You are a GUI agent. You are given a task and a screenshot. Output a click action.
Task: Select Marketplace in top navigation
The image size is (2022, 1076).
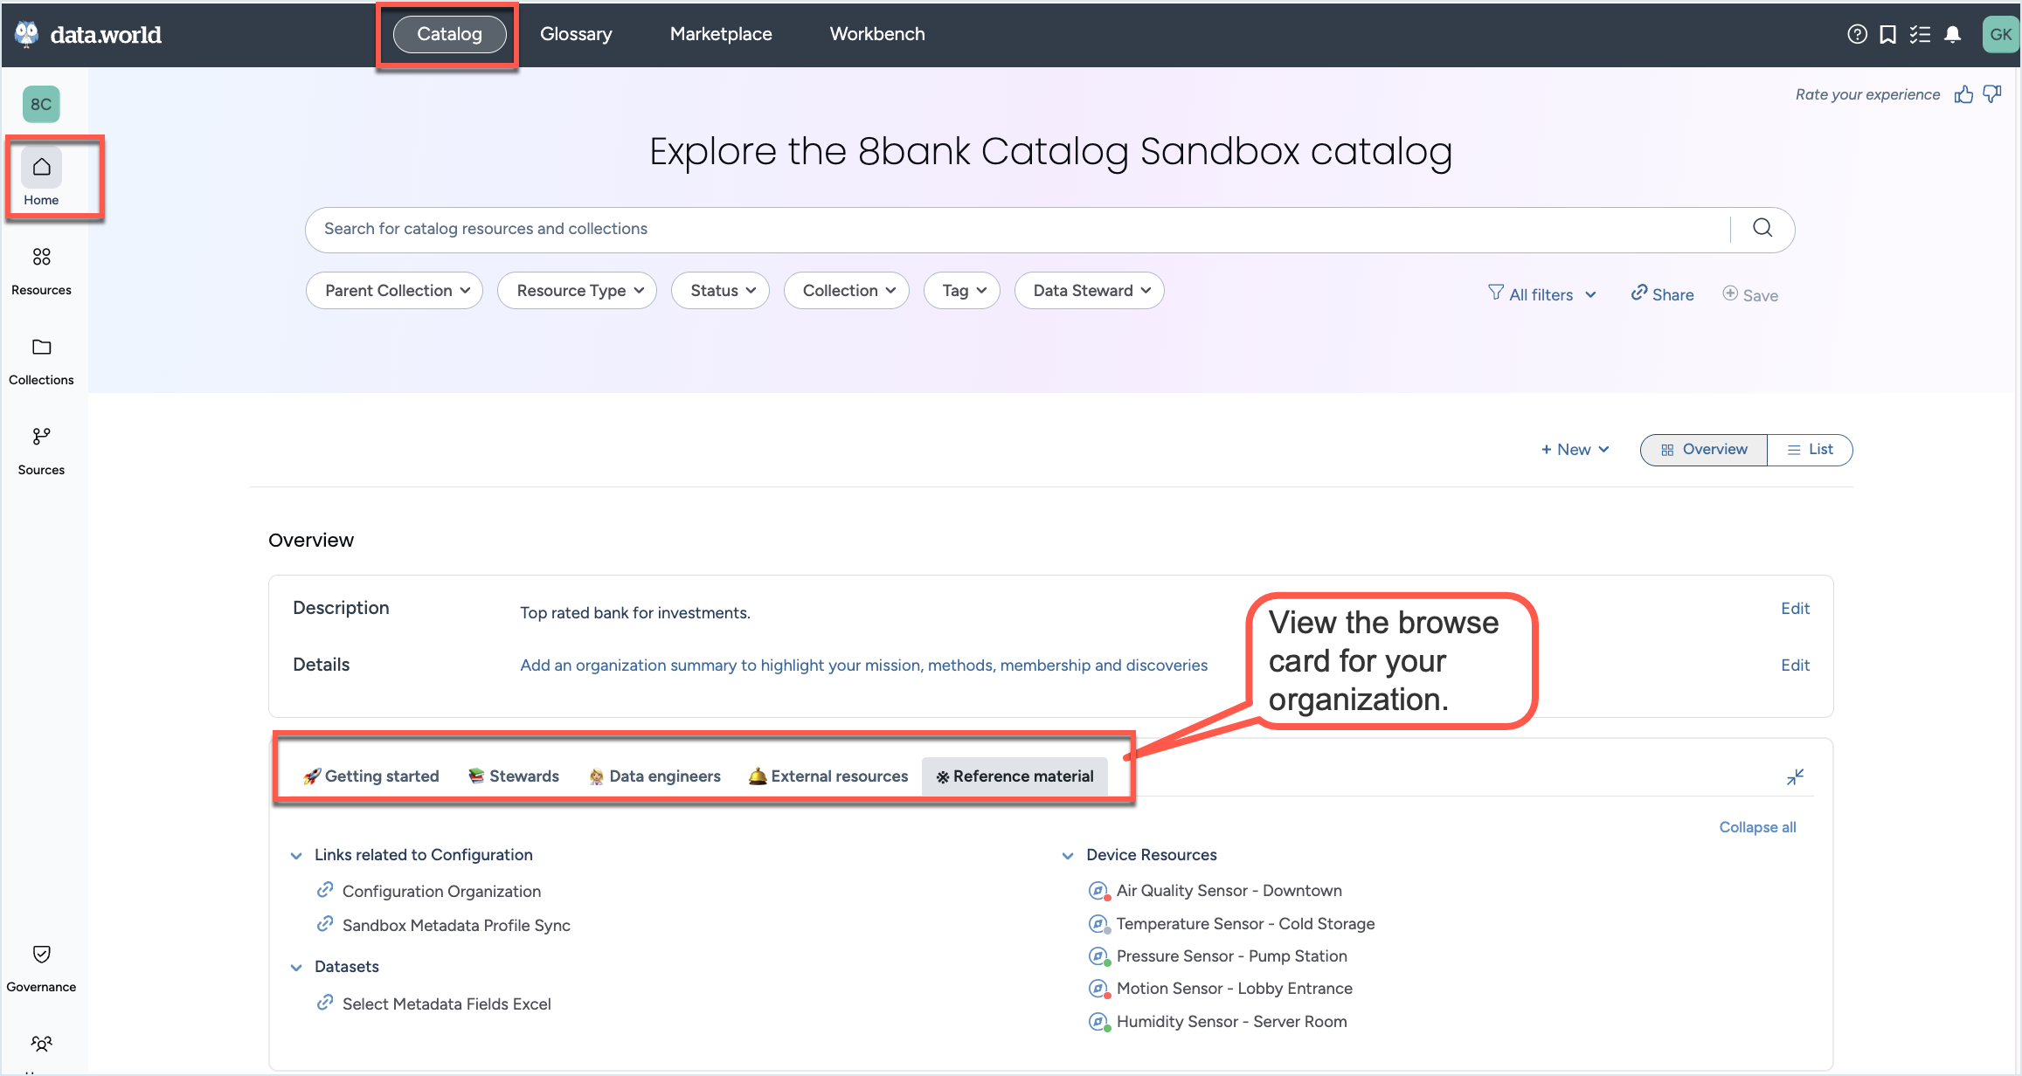721,34
